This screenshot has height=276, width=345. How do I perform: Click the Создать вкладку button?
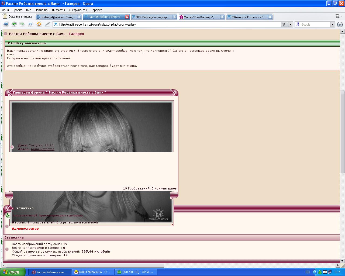pos(18,16)
